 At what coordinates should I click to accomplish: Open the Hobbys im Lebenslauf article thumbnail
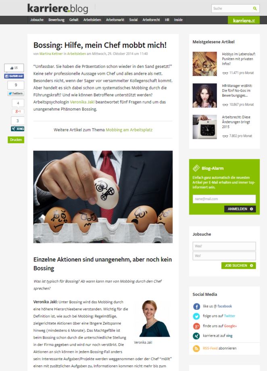(204, 64)
